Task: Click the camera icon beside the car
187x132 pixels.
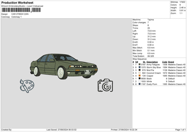Action: 105,85
